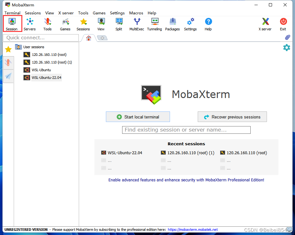Select the Servers toolbar icon
This screenshot has width=295, height=235.
(30, 23)
